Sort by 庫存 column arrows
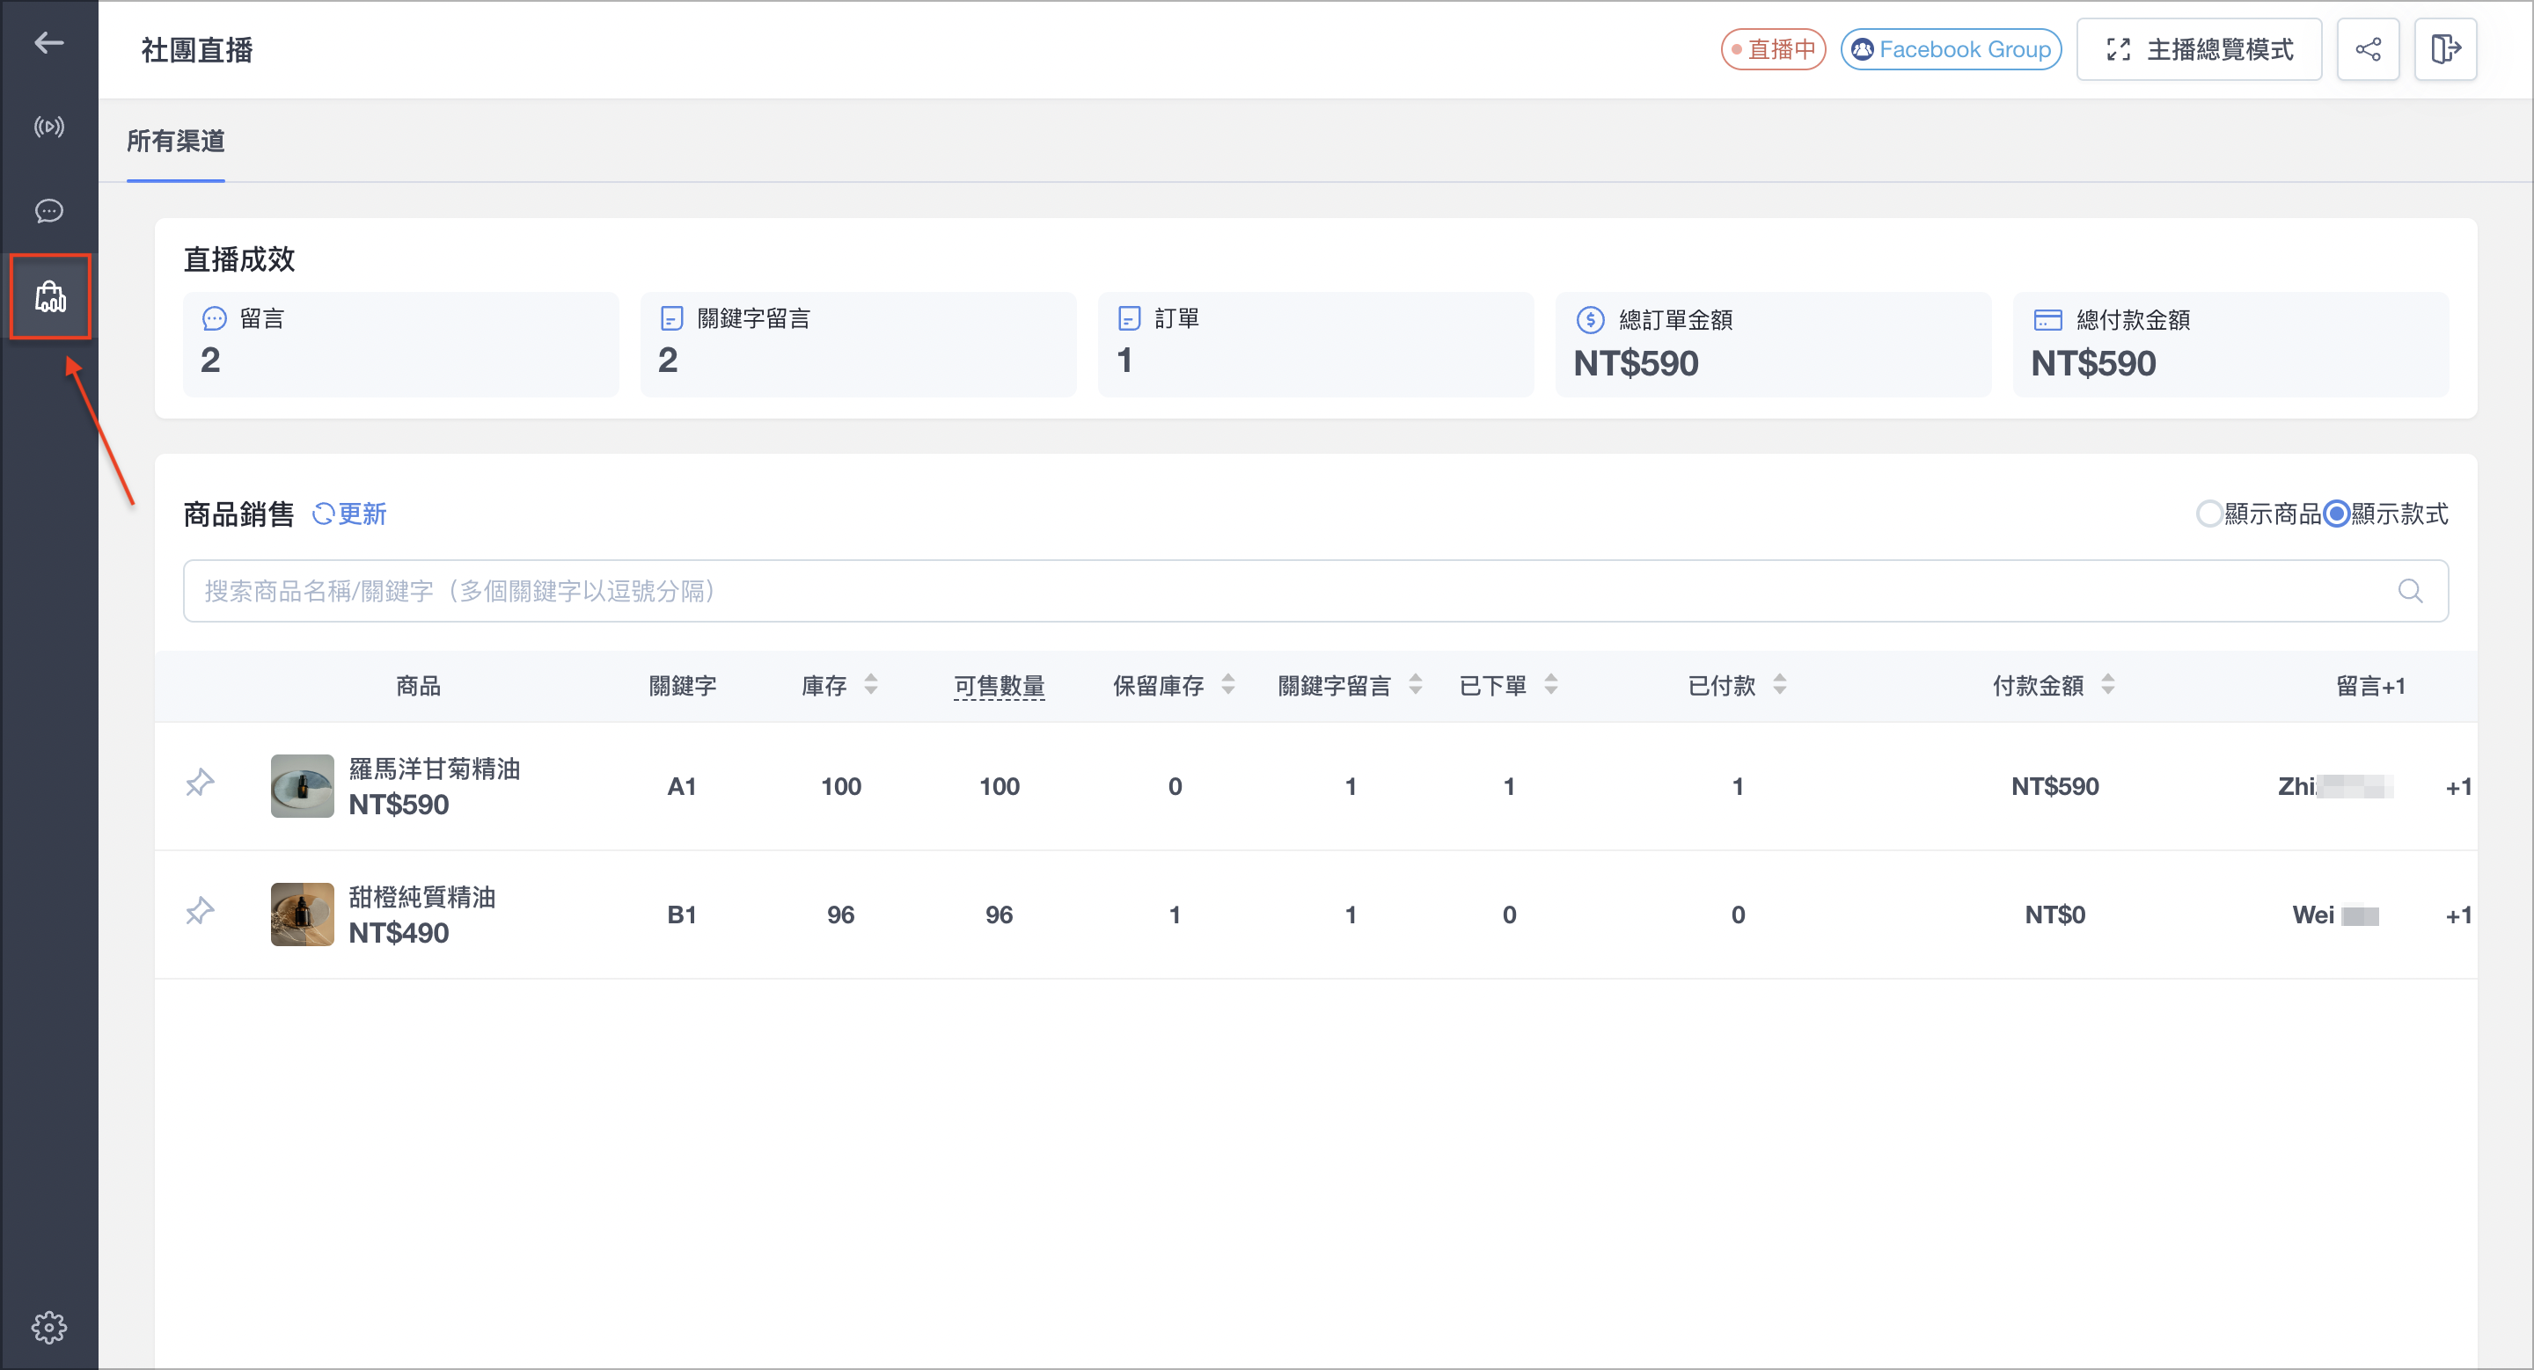 [x=870, y=685]
